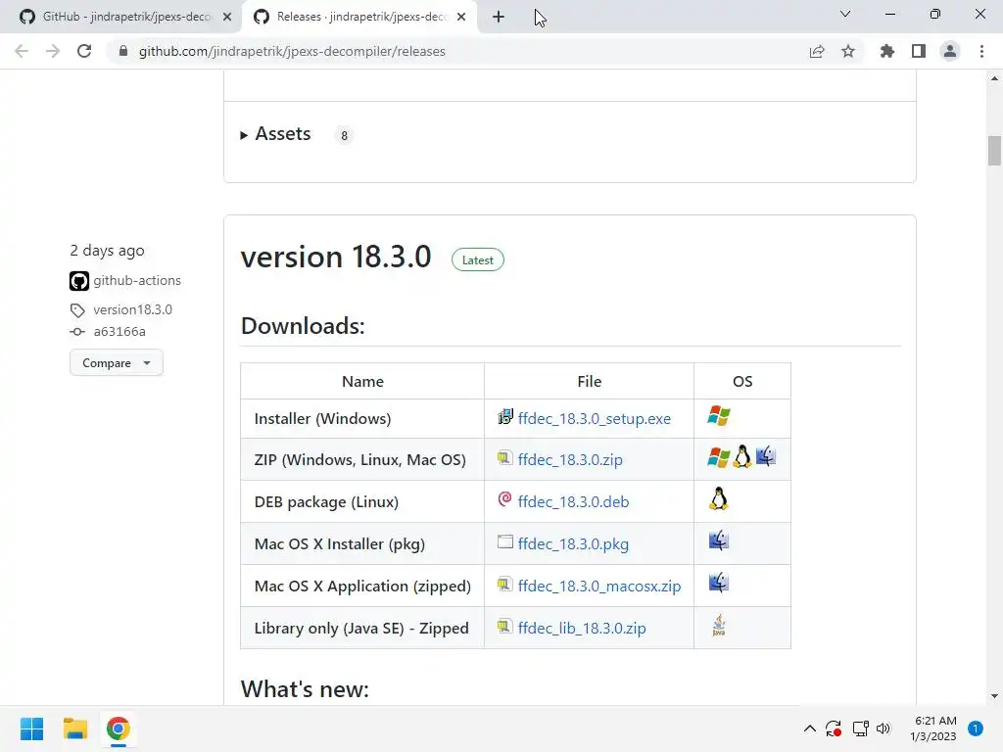
Task: Click the page vertical scrollbar thumb
Action: (x=994, y=151)
